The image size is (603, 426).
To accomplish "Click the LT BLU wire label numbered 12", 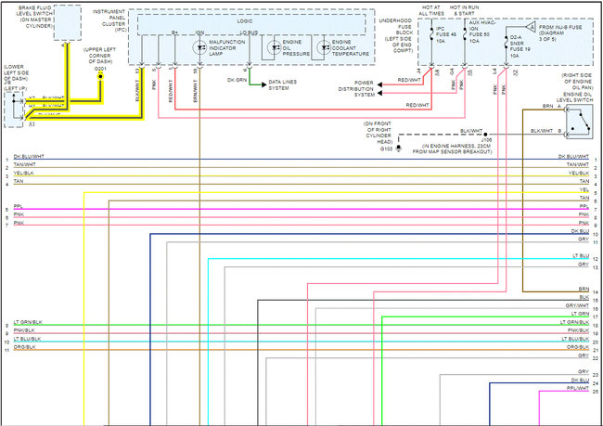I will 581,256.
